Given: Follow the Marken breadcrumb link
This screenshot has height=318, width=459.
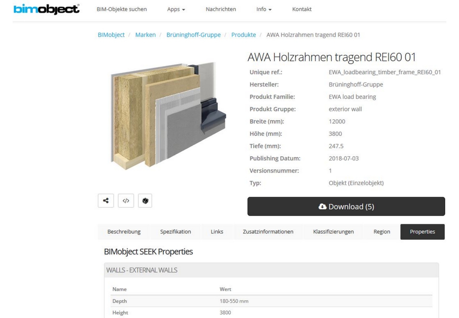Looking at the screenshot, I should point(145,35).
